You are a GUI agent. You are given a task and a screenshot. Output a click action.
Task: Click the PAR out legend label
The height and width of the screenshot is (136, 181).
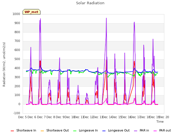165,130
